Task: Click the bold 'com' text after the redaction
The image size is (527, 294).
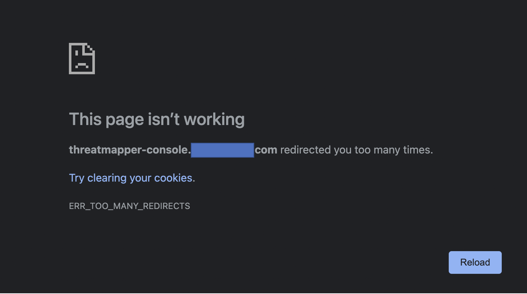Action: (x=266, y=150)
